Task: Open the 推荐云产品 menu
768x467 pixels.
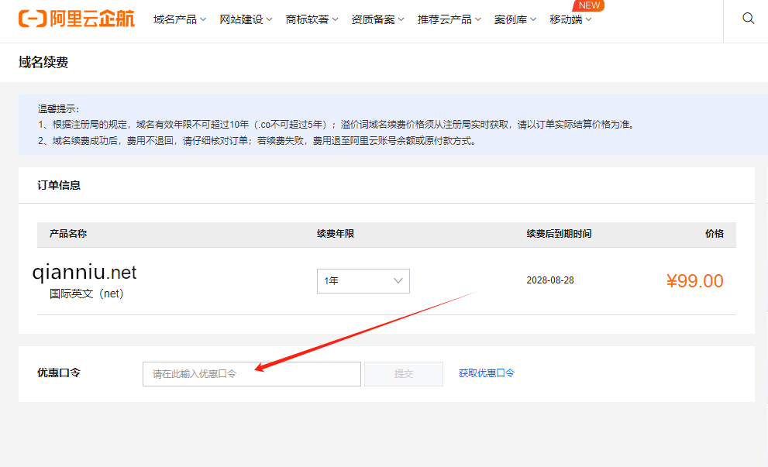Action: (444, 19)
